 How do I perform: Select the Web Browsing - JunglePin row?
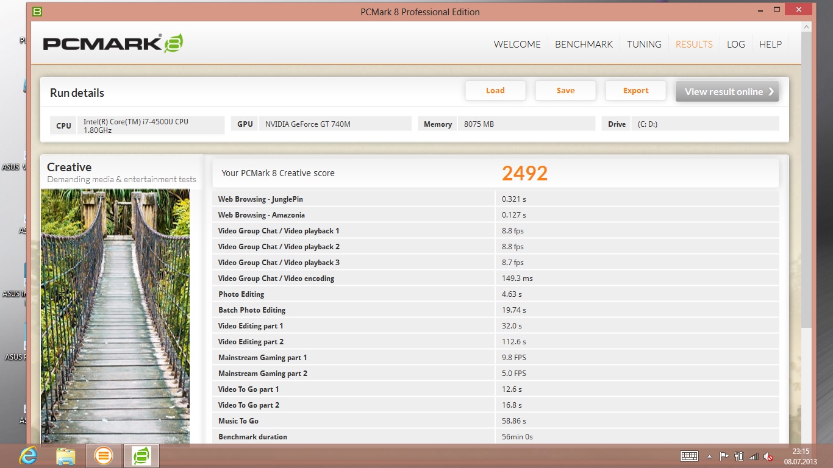pyautogui.click(x=495, y=199)
